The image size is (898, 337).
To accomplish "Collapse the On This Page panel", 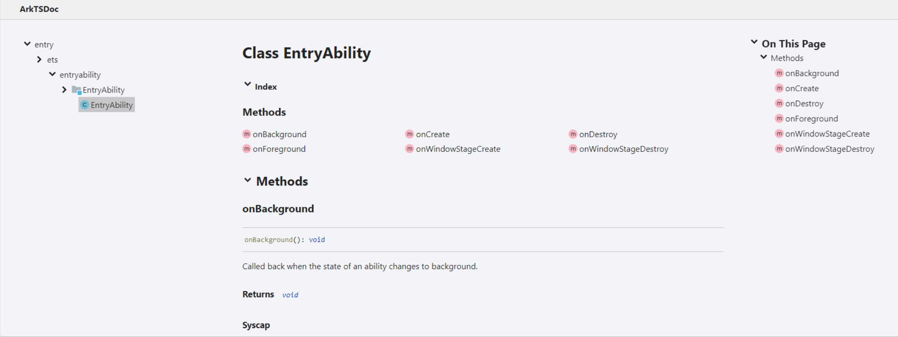I will click(x=754, y=42).
